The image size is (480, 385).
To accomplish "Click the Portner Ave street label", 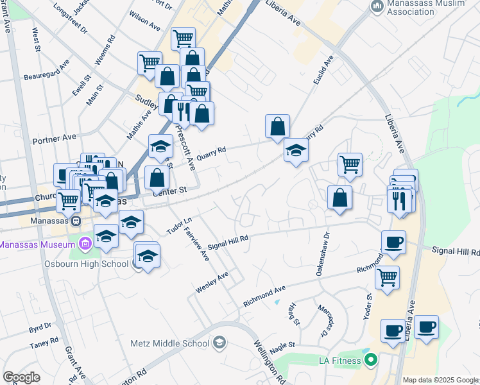I will tap(54, 139).
